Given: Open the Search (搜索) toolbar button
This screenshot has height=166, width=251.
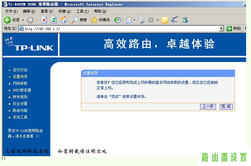Looking at the screenshot, I should [79, 20].
